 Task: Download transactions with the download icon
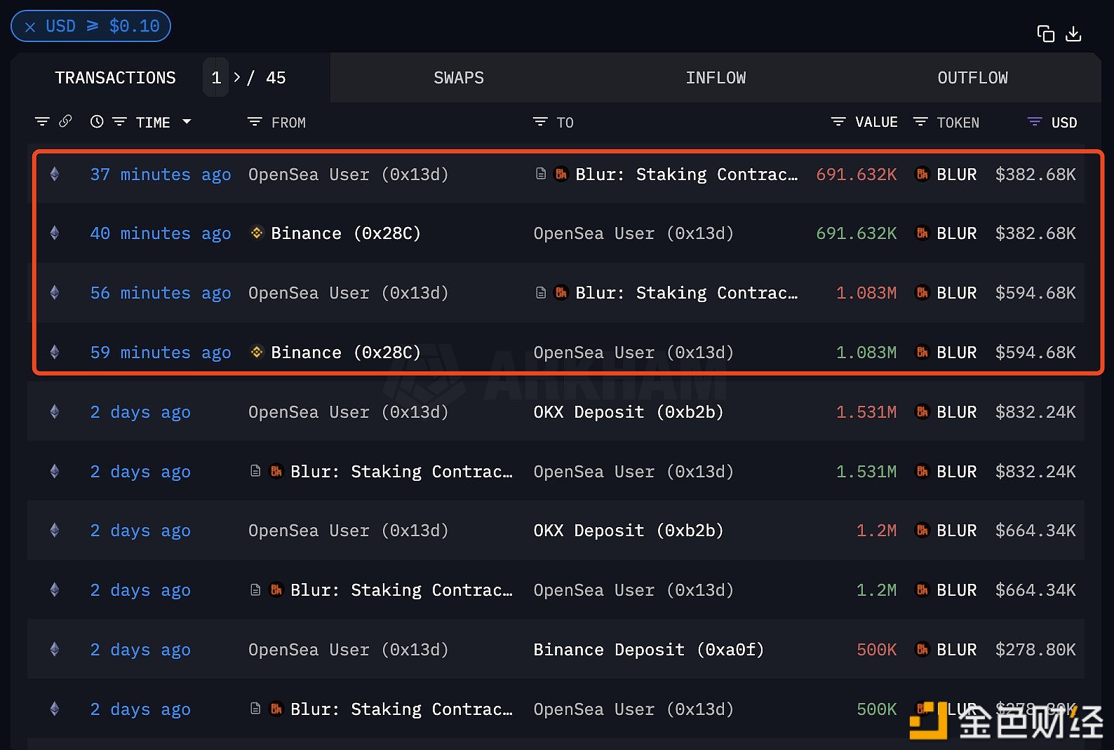click(x=1073, y=34)
